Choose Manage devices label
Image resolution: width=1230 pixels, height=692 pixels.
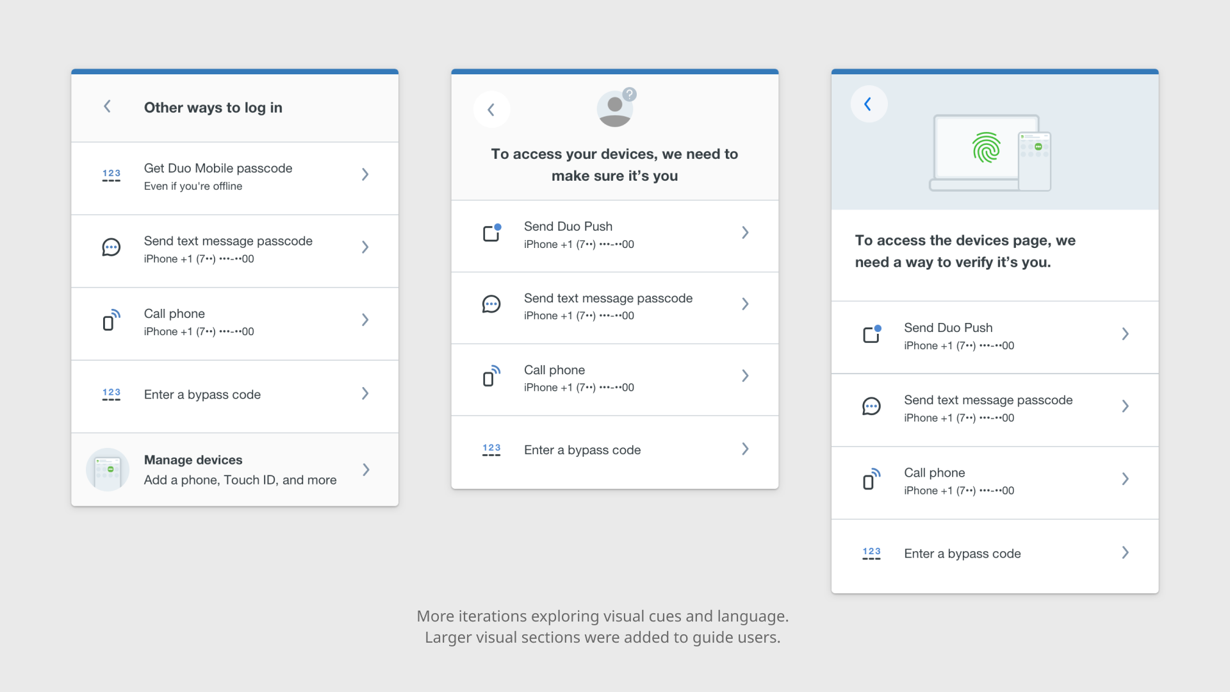(x=193, y=460)
